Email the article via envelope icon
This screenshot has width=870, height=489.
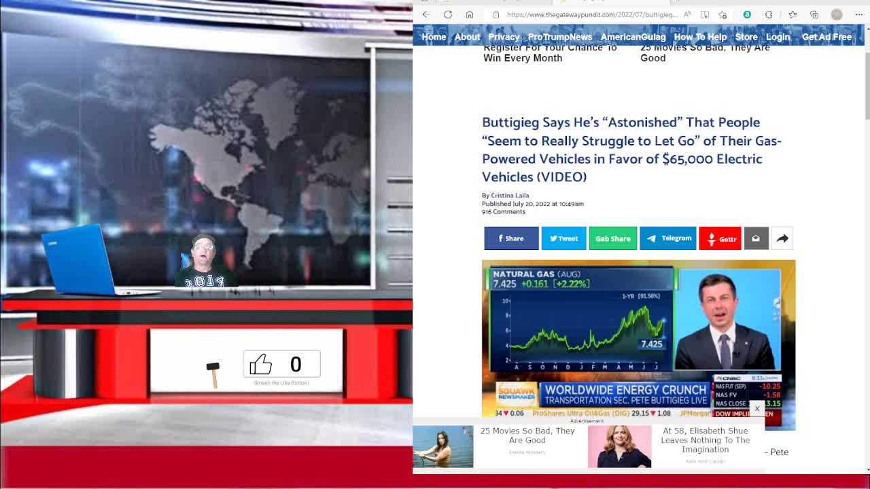[756, 238]
